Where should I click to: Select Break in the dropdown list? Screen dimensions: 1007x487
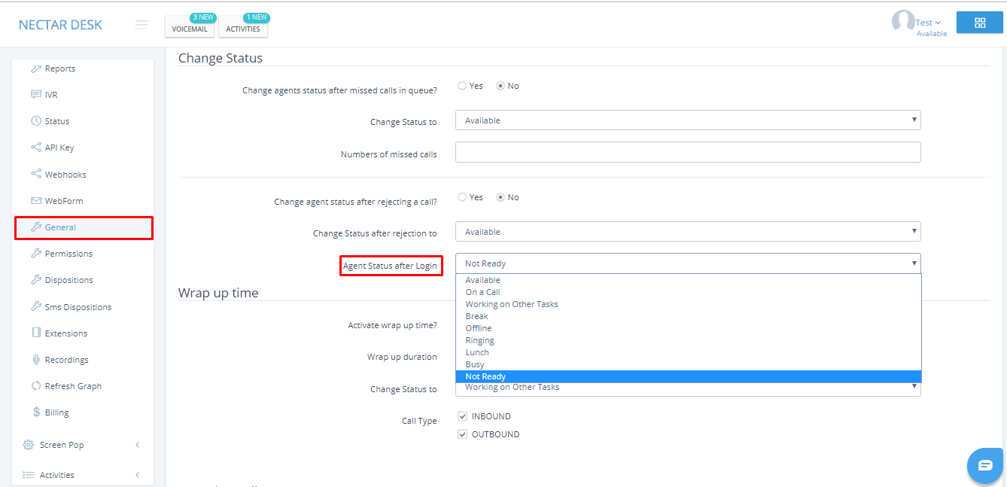pos(688,316)
